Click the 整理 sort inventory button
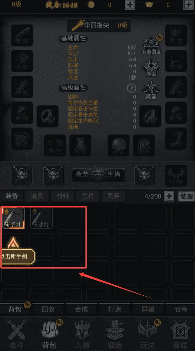 (186, 196)
